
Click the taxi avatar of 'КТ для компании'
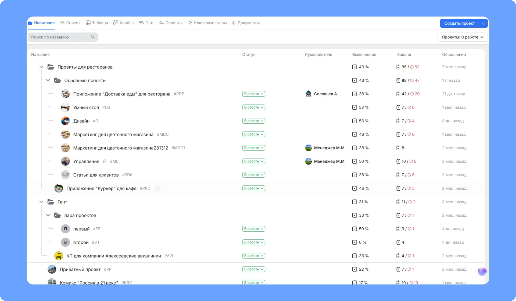click(x=59, y=256)
